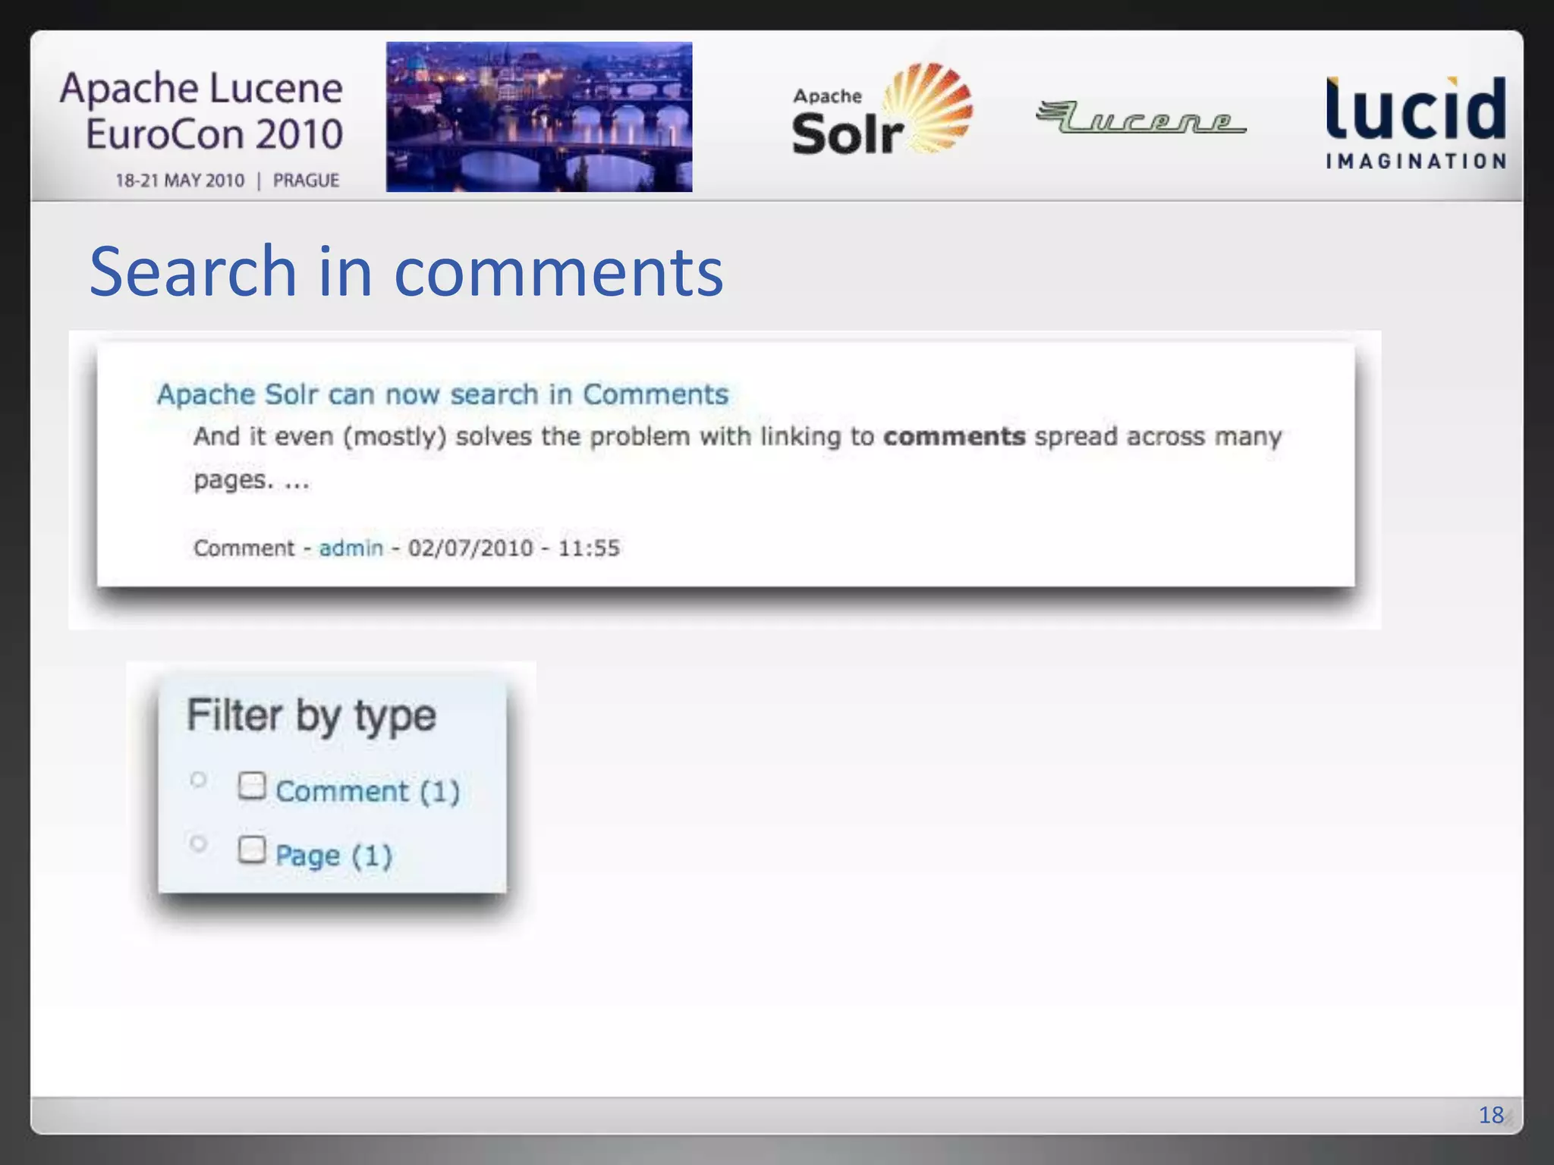Screen dimensions: 1554x1165
Task: Open 'Apache Solr can now search in Comments' result
Action: (x=442, y=394)
